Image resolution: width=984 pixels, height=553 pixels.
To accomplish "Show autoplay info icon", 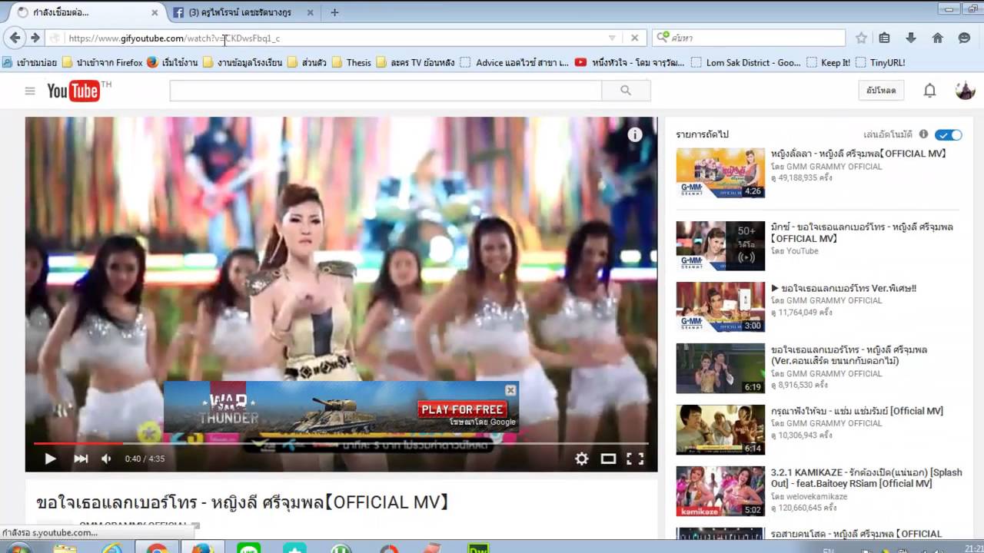I will (923, 134).
